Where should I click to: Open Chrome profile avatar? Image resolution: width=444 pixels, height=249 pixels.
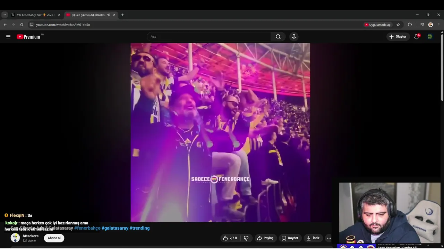430,25
